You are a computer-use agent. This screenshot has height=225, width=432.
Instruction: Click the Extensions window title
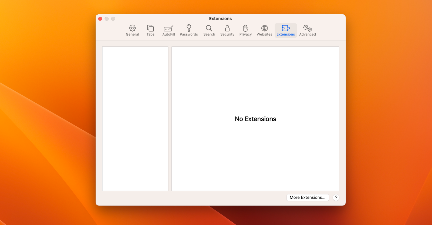click(x=220, y=19)
